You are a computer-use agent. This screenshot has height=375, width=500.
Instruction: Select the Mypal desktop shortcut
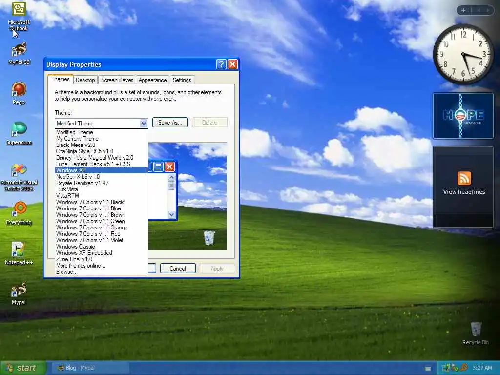tap(19, 293)
